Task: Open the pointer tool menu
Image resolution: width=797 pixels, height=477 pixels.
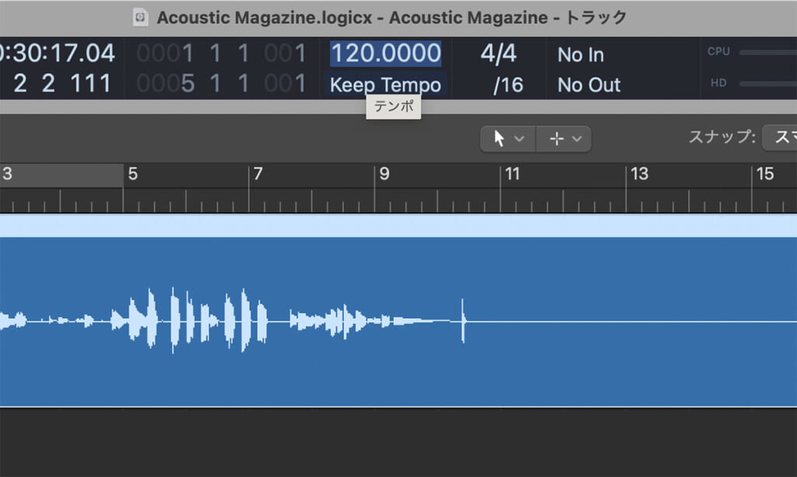Action: pos(507,139)
